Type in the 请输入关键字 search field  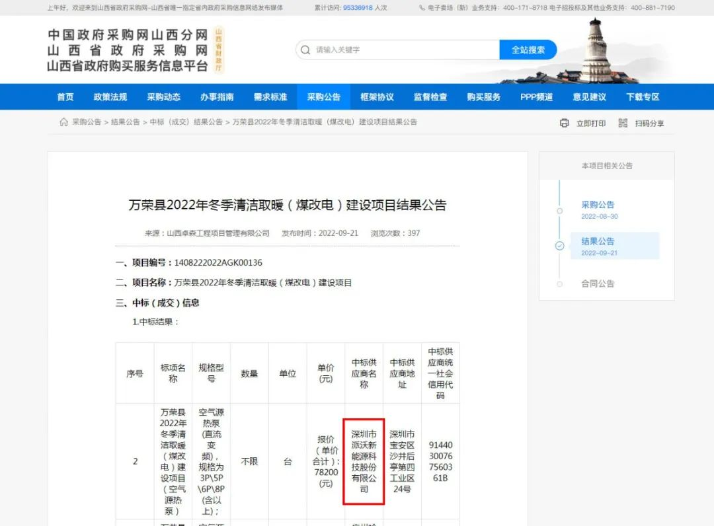click(403, 50)
